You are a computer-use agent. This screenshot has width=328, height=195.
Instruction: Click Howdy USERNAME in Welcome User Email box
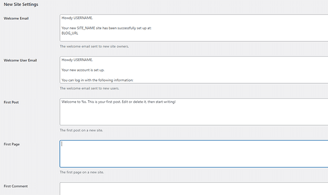(77, 60)
